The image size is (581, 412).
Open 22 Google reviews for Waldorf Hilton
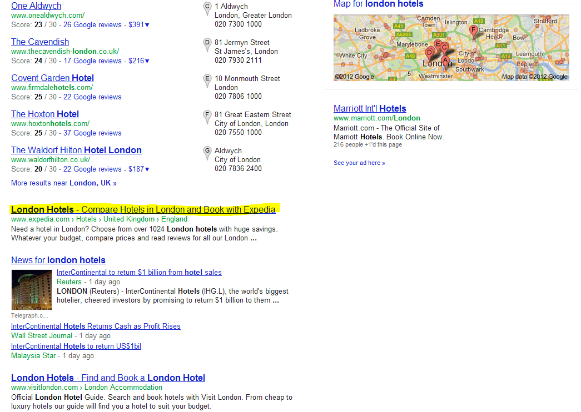(x=92, y=169)
